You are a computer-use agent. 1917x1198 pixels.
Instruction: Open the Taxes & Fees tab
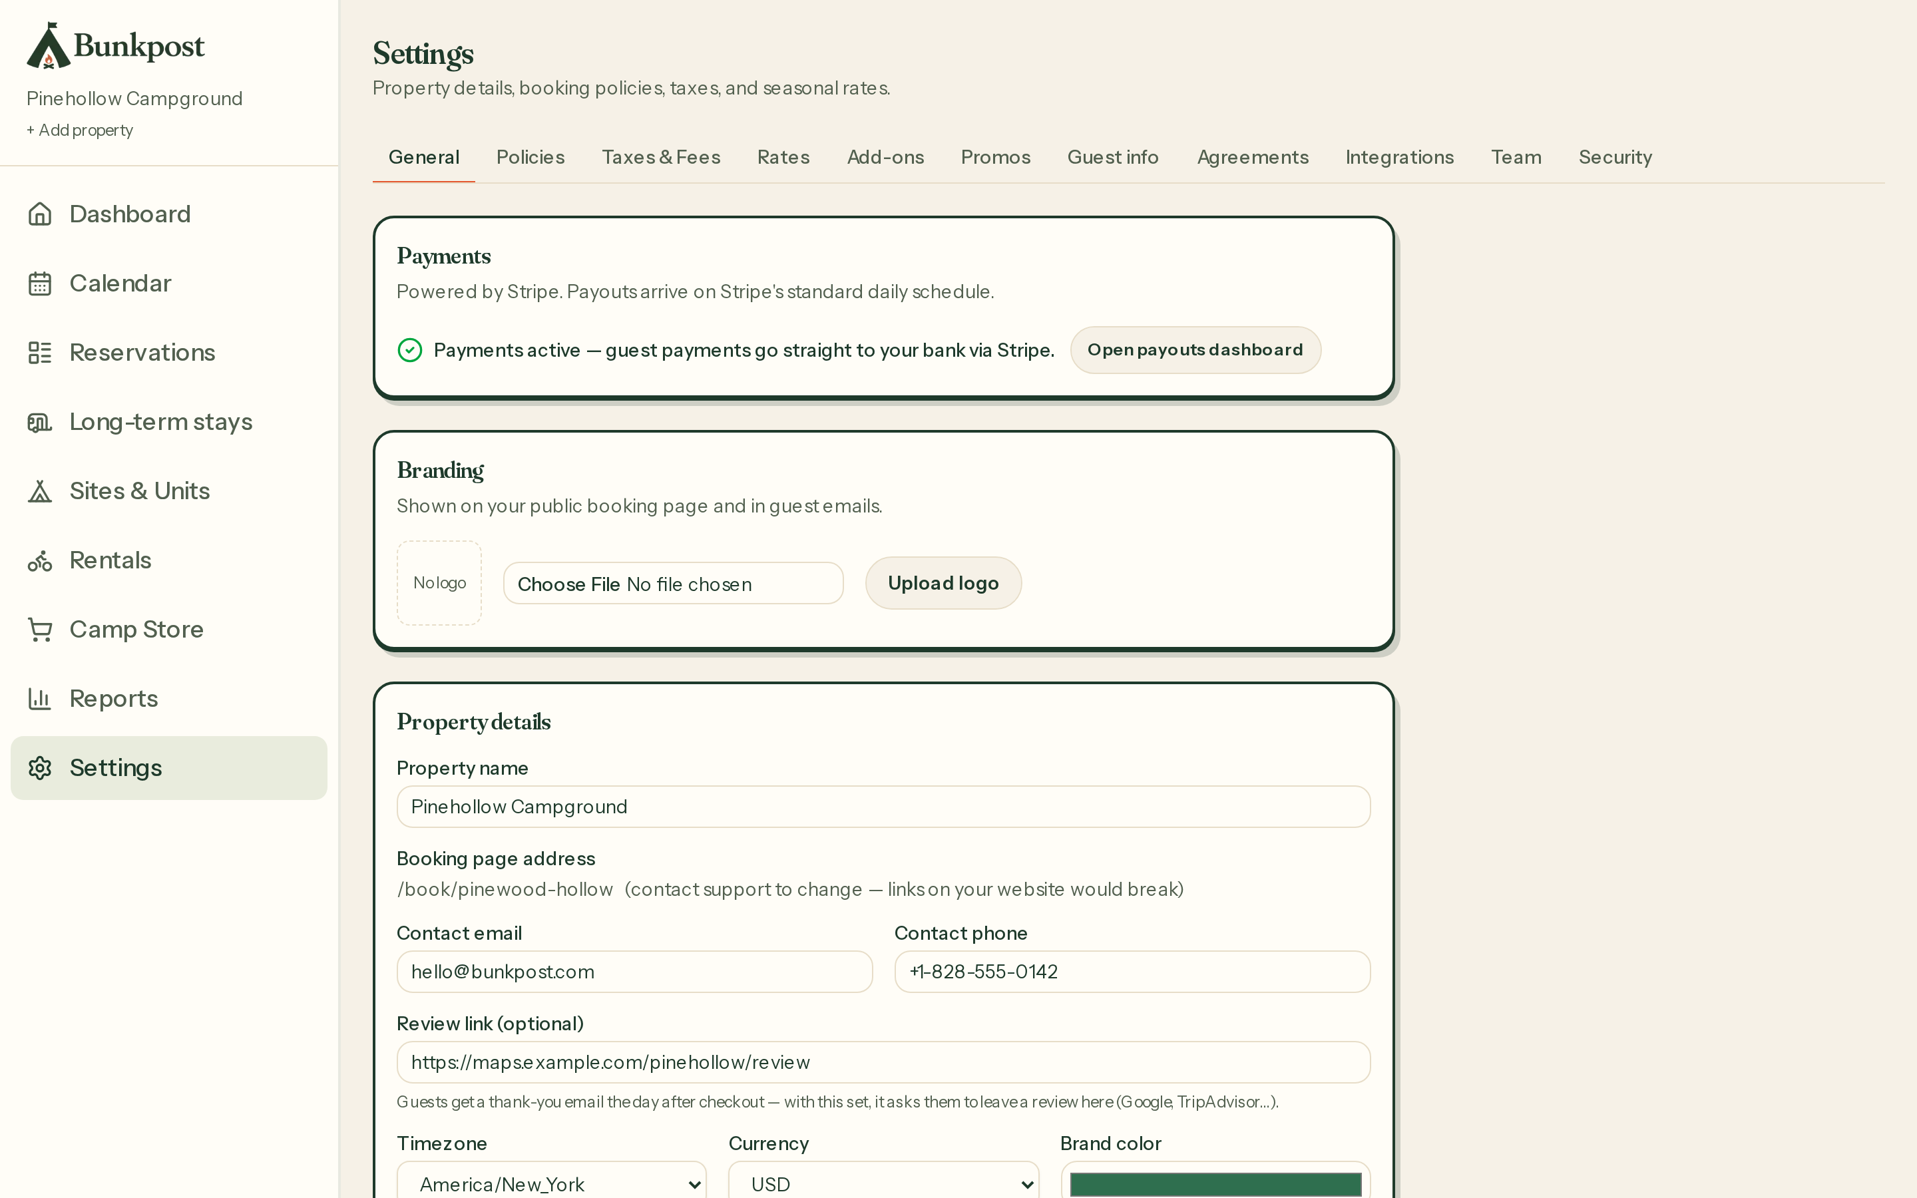point(661,157)
